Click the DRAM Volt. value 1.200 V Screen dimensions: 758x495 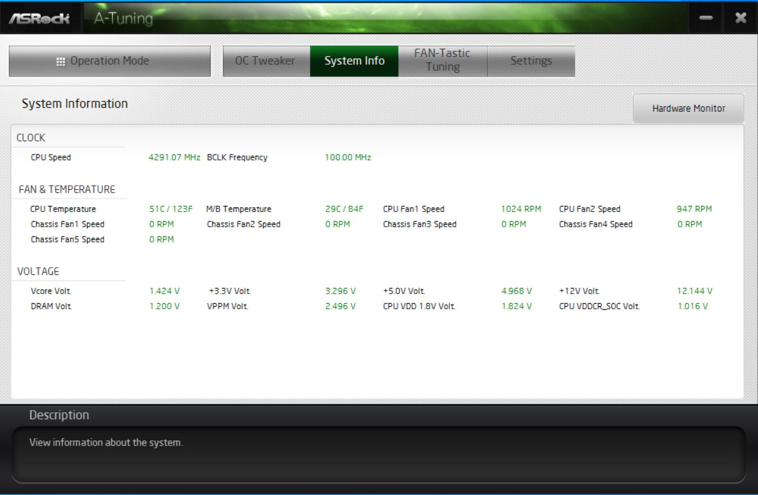[x=164, y=306]
